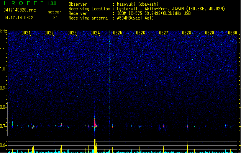The image size is (241, 153).
Task: Click the 0.9 kHz frequency label
Action: click(3, 88)
